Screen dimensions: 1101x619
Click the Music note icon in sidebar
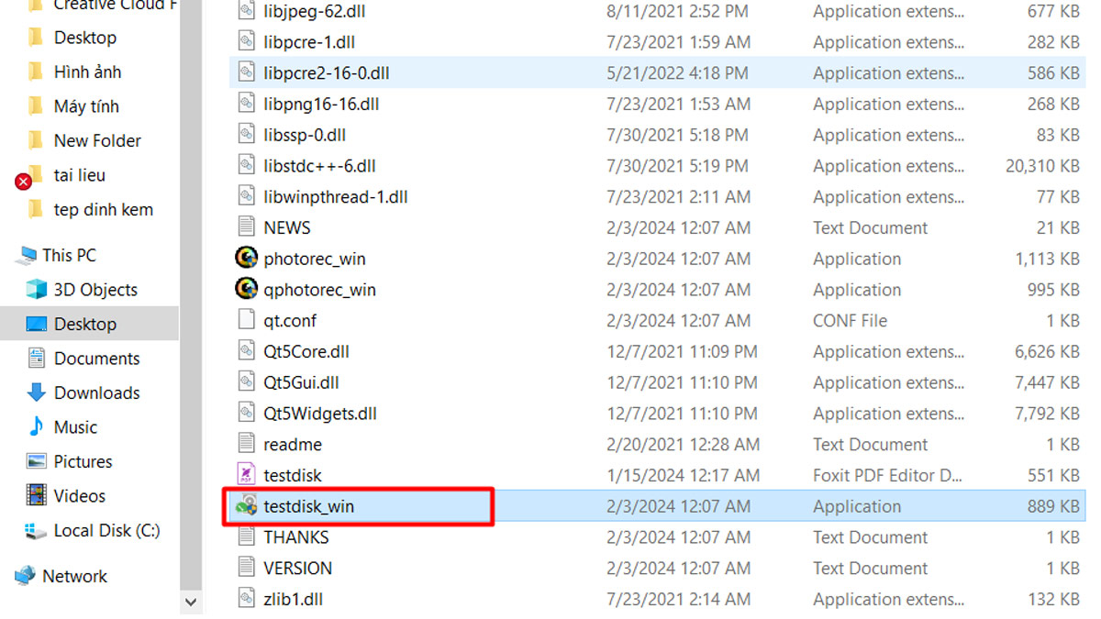tap(37, 426)
